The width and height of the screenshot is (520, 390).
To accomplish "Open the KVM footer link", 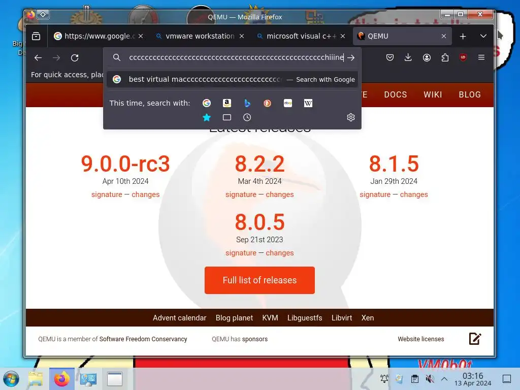I will [270, 318].
